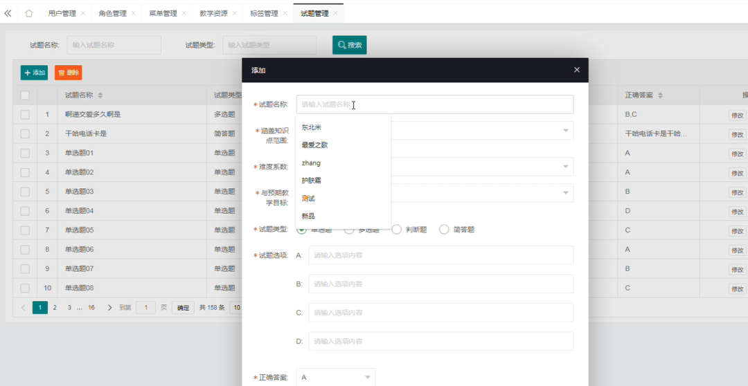The image size is (748, 386).
Task: Sort by 正确答案 column arrows
Action: 660,95
